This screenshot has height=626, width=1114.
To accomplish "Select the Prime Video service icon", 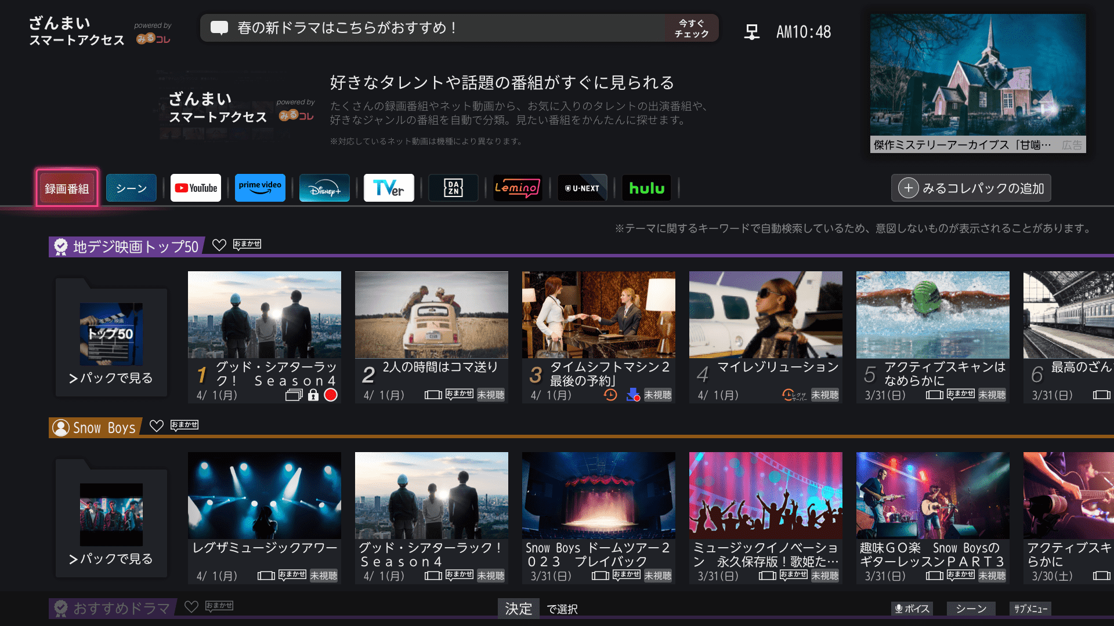I will click(x=260, y=187).
